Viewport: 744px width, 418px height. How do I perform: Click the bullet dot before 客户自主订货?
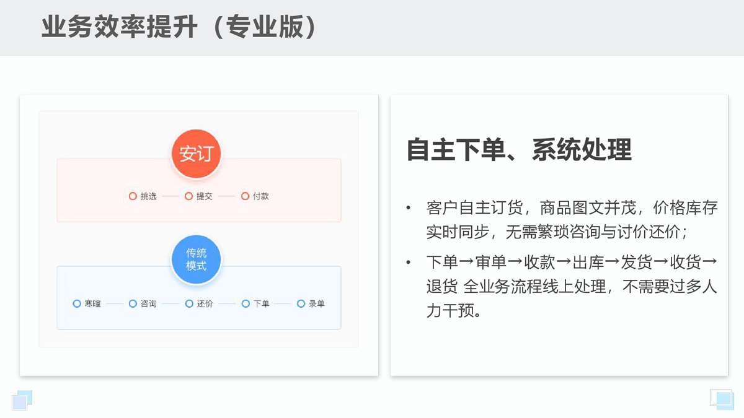[x=408, y=209]
